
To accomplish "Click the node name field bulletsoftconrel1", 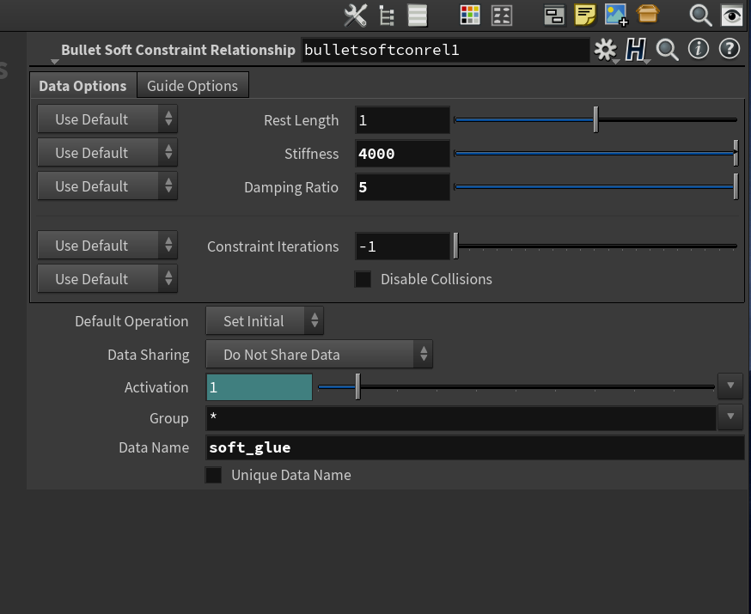I will pyautogui.click(x=445, y=50).
